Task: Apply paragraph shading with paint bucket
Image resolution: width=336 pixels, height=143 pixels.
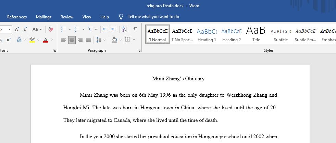Action: [x=114, y=40]
